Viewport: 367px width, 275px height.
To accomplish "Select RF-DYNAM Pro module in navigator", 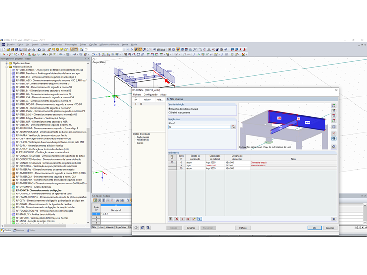I will pyautogui.click(x=33, y=187).
